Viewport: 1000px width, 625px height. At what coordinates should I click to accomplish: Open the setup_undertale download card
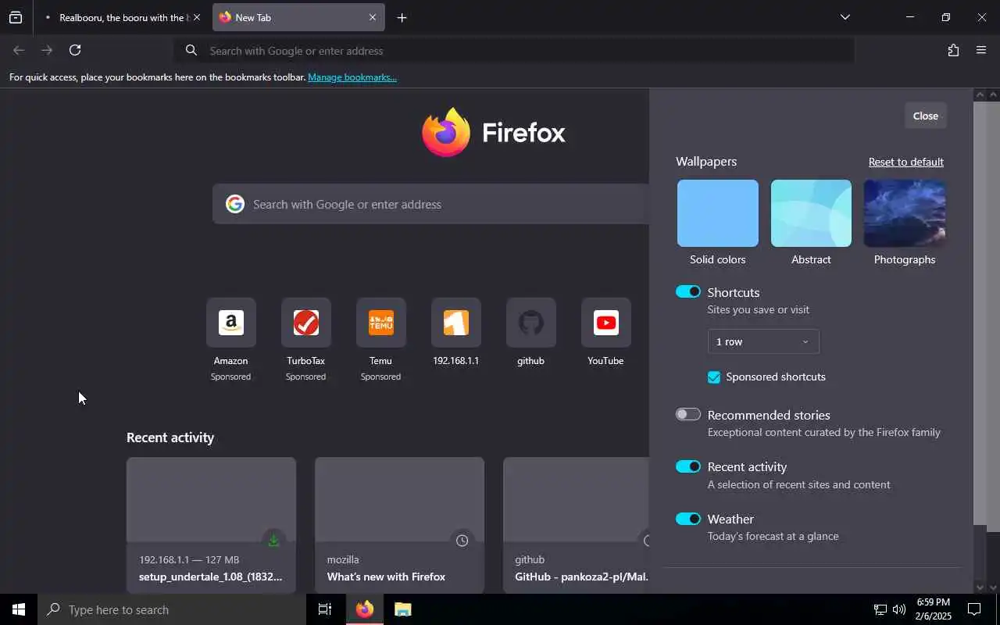click(211, 525)
